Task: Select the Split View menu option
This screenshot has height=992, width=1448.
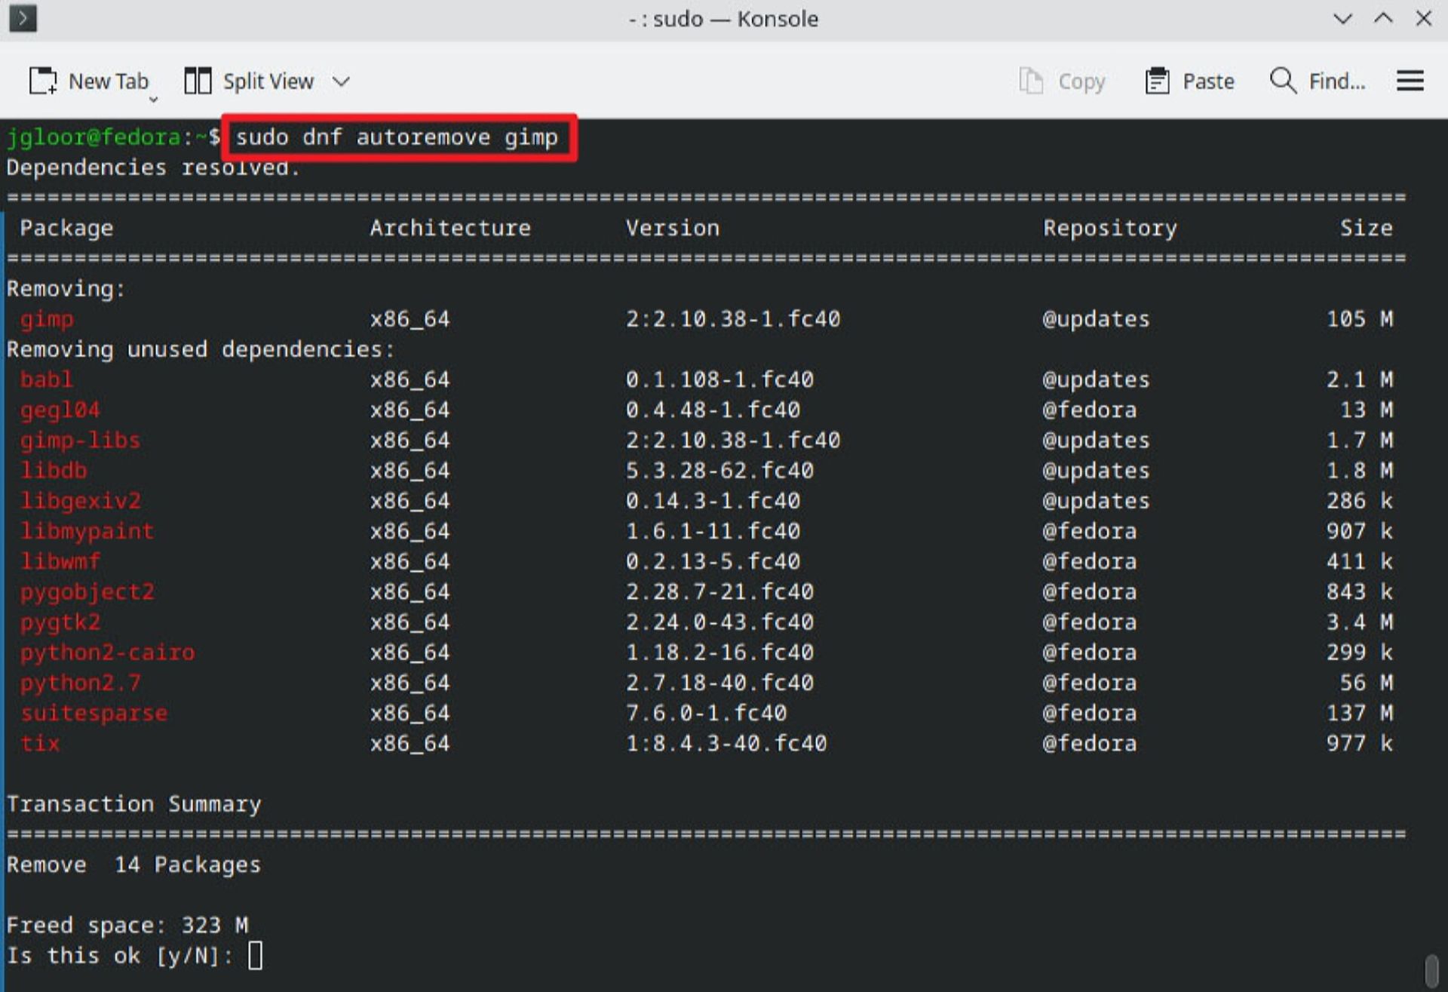Action: click(x=253, y=81)
